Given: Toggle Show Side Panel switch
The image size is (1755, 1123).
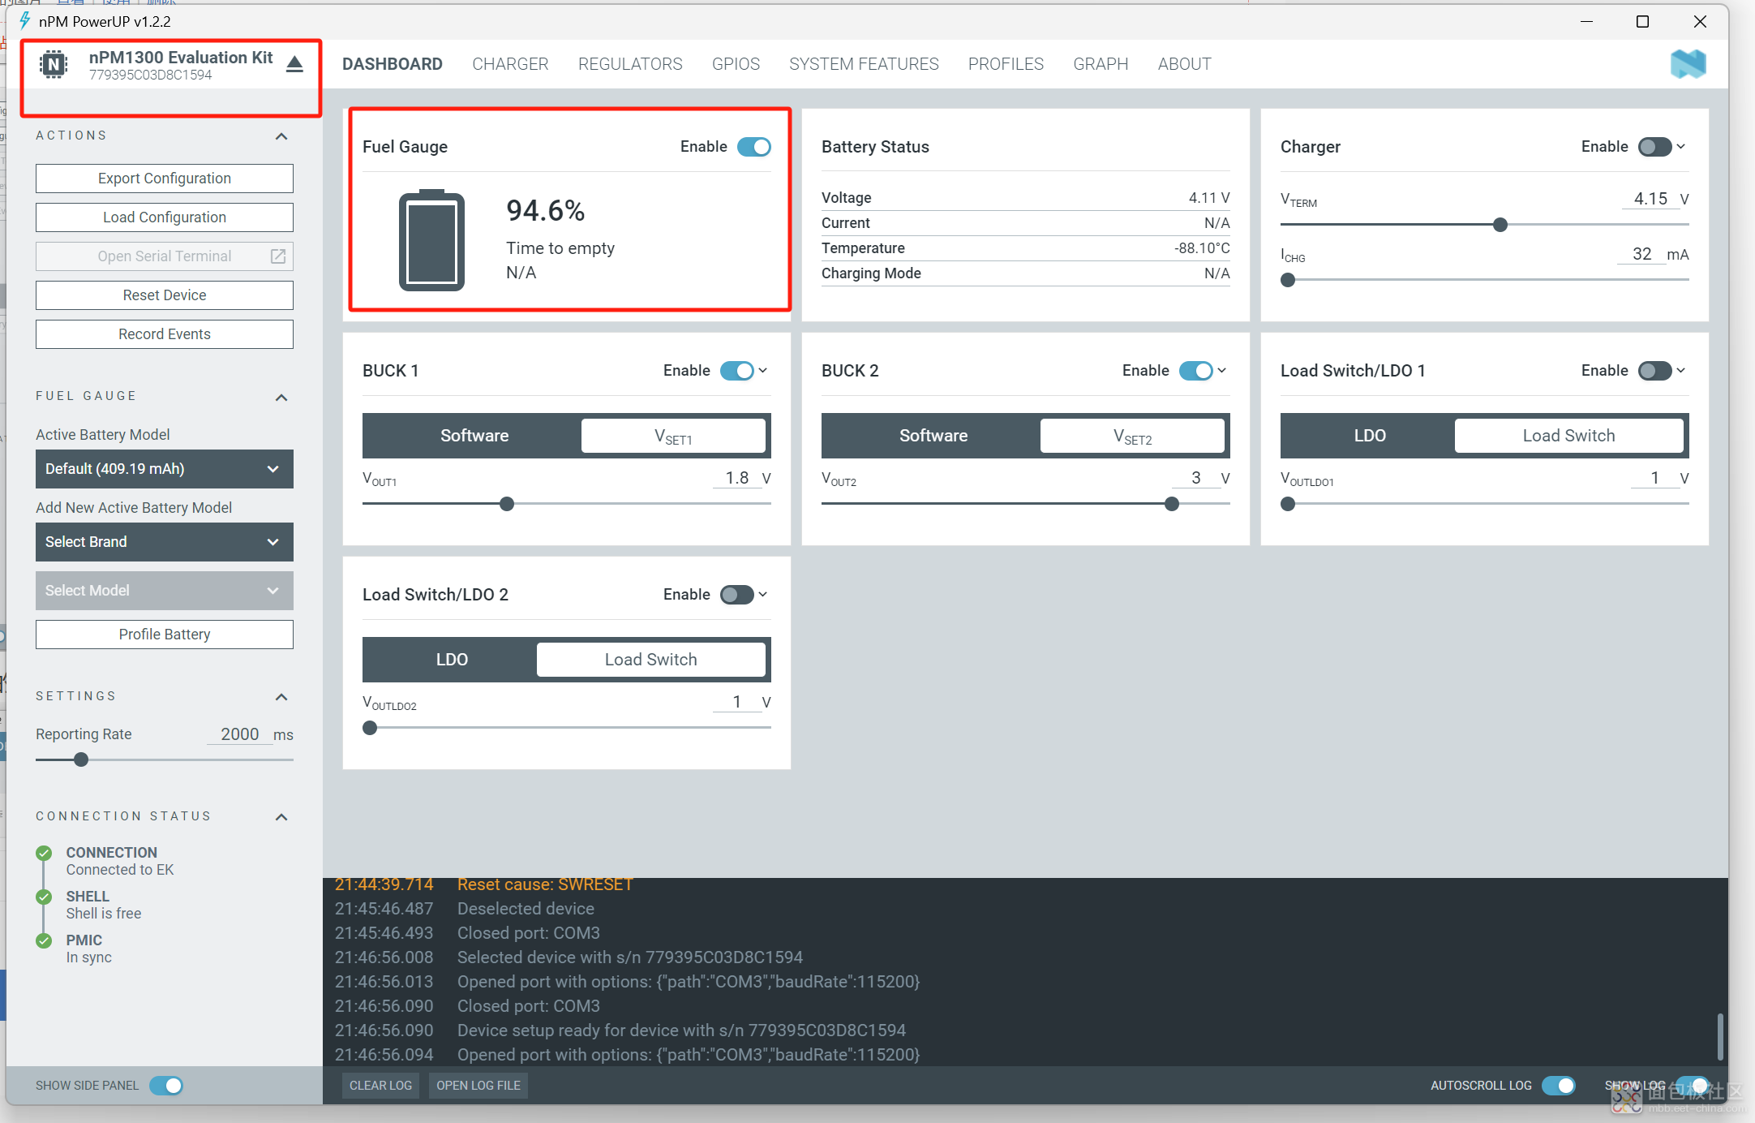Looking at the screenshot, I should click(166, 1086).
